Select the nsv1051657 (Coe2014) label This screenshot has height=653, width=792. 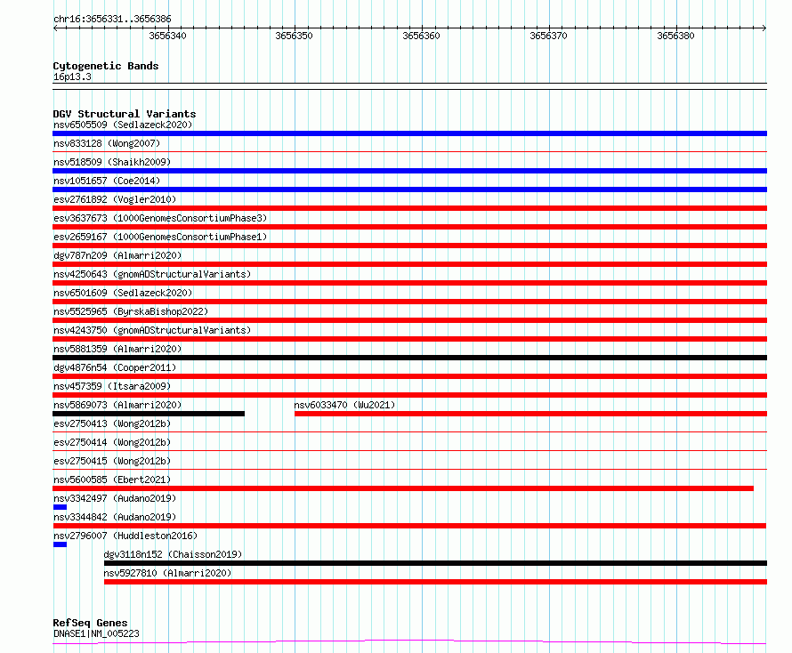coord(107,181)
